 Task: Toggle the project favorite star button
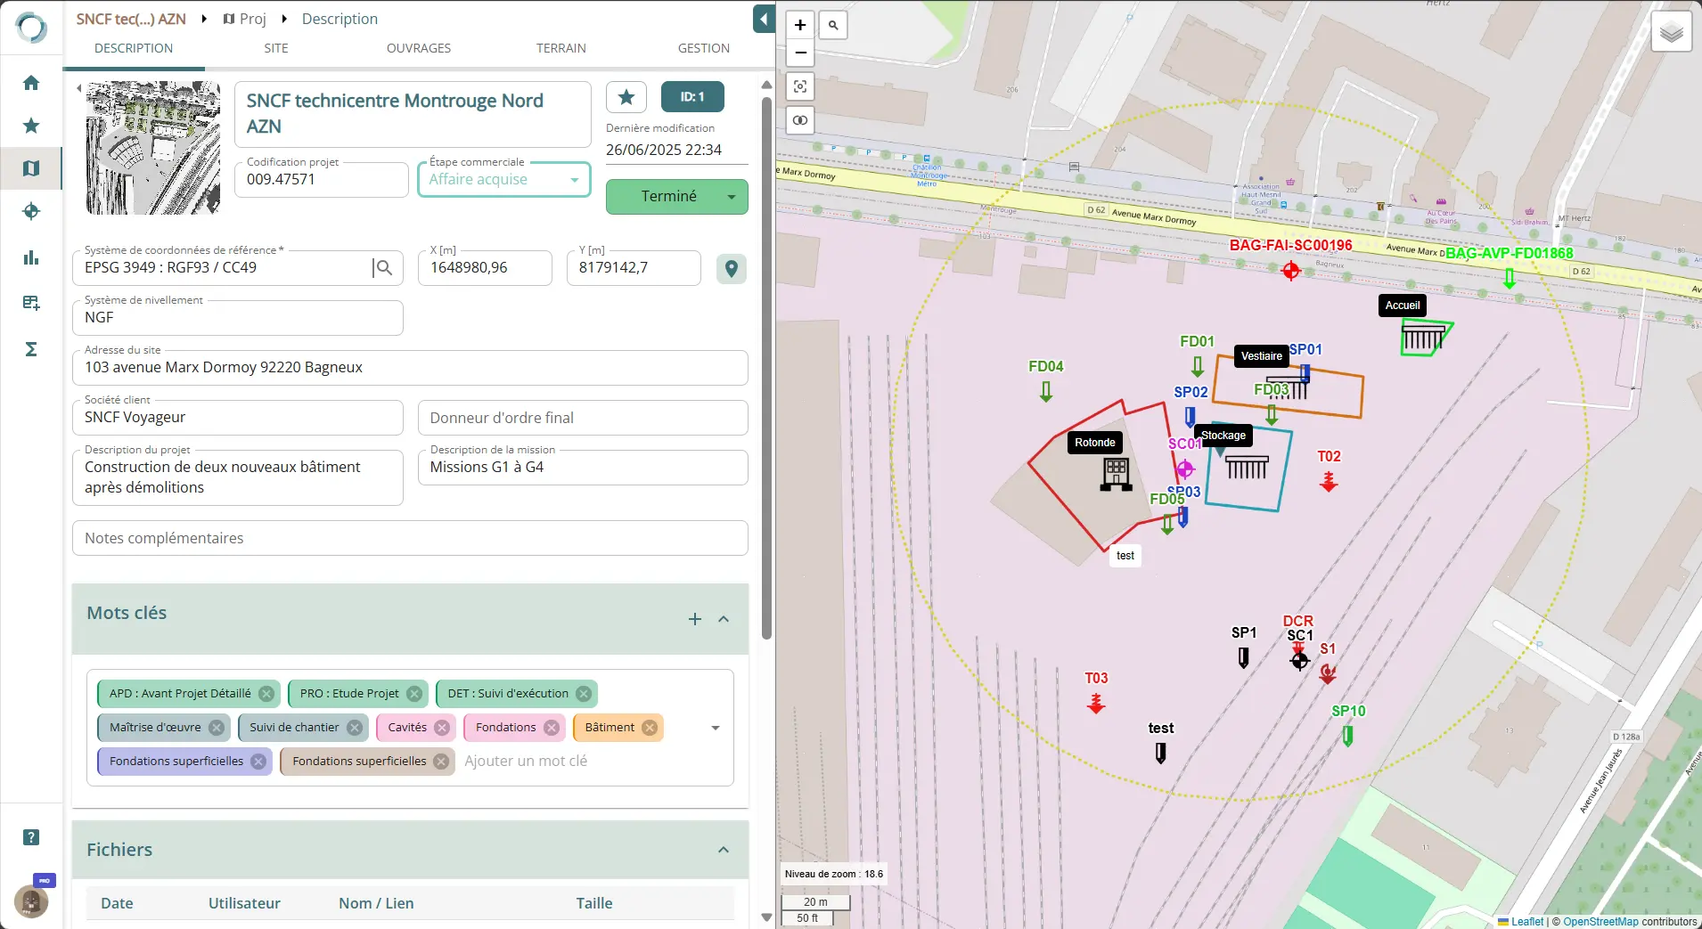click(x=626, y=97)
